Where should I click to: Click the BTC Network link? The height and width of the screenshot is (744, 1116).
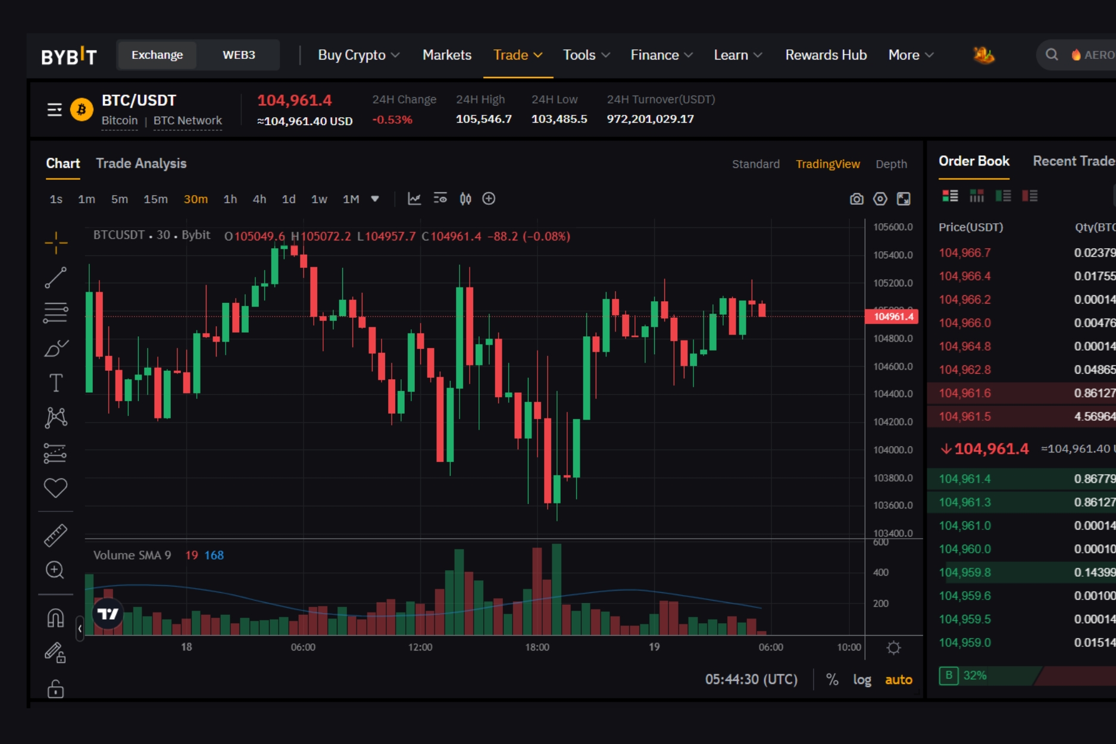click(187, 120)
